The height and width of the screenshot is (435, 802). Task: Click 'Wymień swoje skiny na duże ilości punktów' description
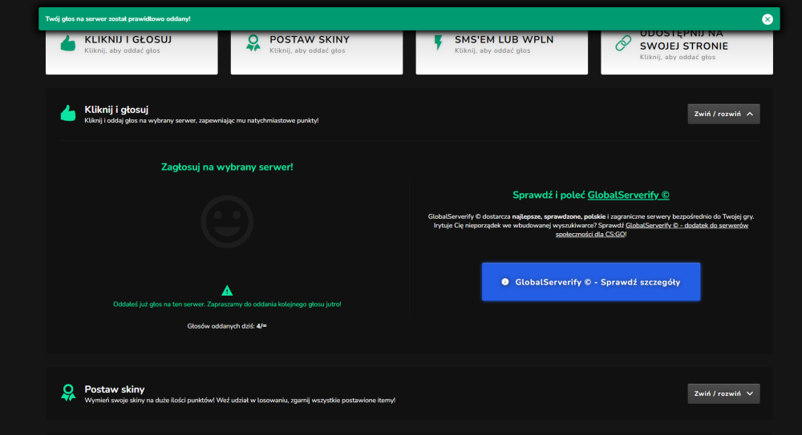(x=240, y=401)
